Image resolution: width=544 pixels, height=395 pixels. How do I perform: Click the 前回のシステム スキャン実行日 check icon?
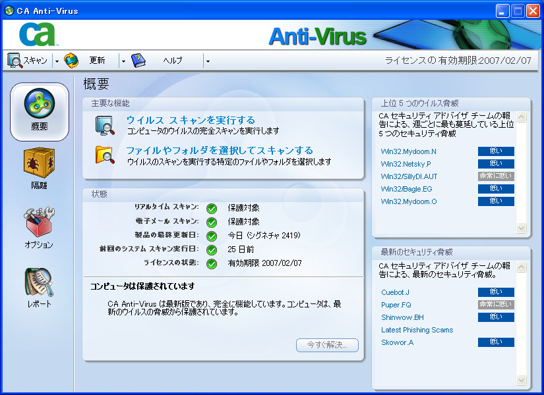[211, 250]
